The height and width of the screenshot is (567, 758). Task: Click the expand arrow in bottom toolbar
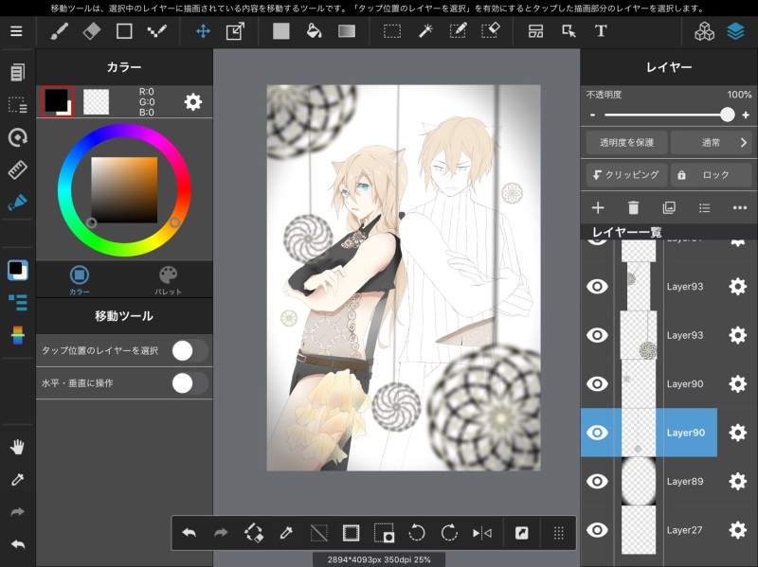pyautogui.click(x=522, y=533)
